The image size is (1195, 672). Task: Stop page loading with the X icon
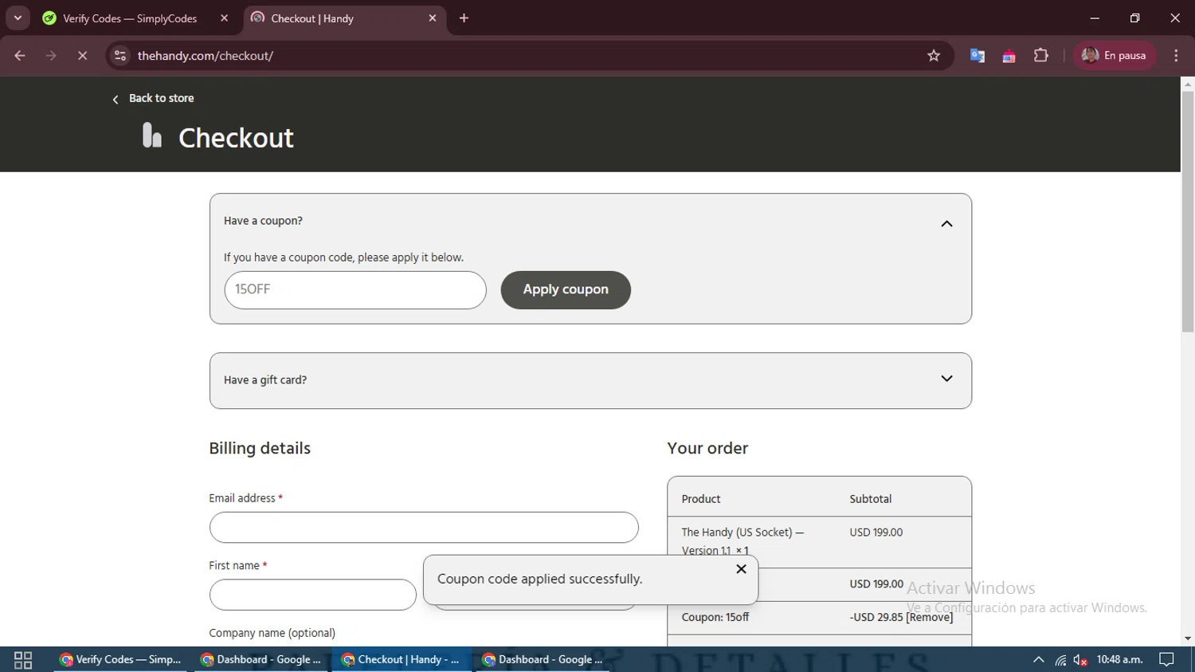pos(82,56)
